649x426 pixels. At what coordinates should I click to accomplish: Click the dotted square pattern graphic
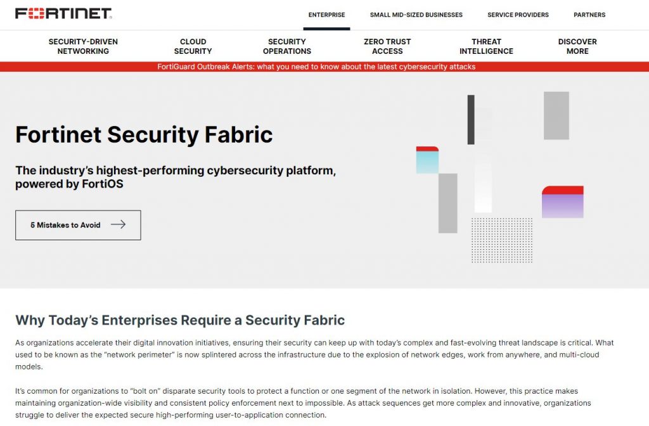click(501, 240)
